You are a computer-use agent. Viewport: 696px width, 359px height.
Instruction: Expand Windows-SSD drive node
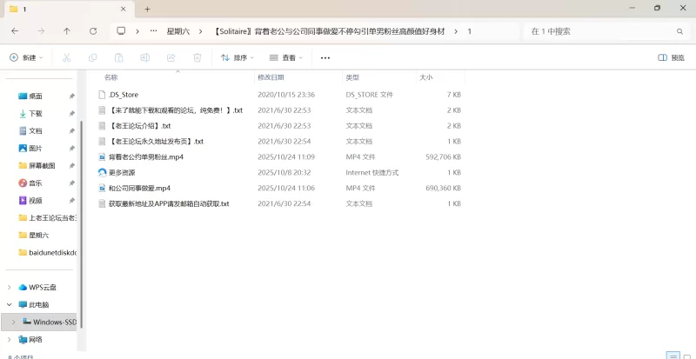[13, 322]
